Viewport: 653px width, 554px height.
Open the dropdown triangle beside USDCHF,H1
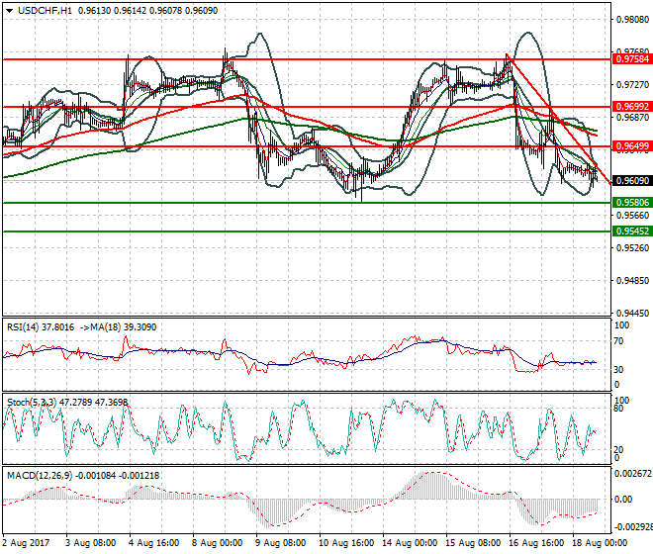click(x=9, y=10)
